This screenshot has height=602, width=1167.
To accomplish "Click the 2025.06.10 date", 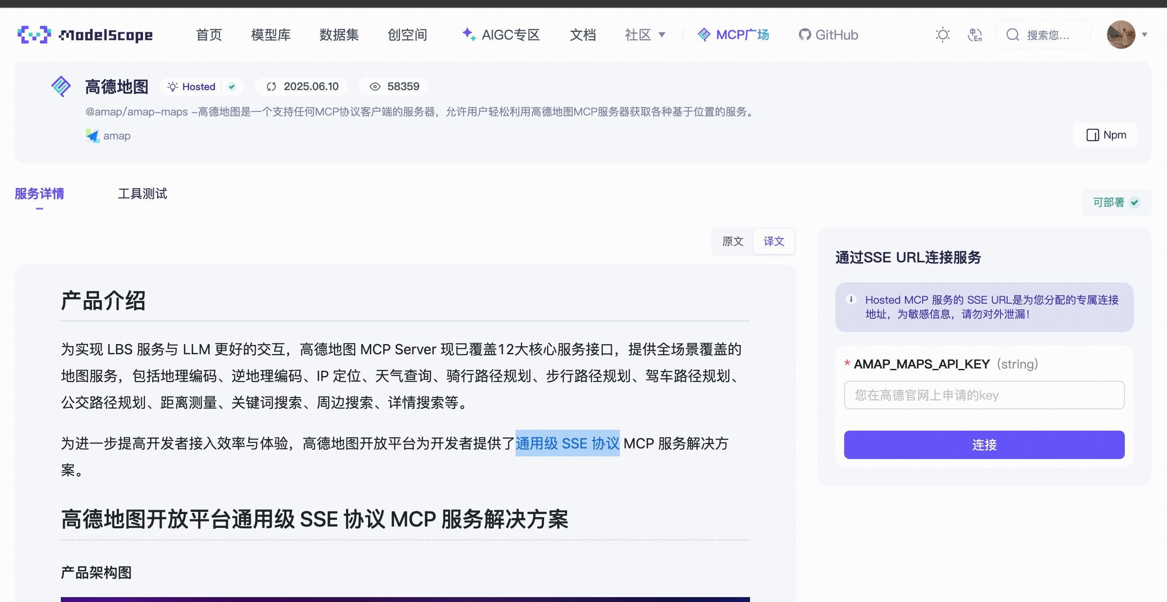I will point(311,87).
